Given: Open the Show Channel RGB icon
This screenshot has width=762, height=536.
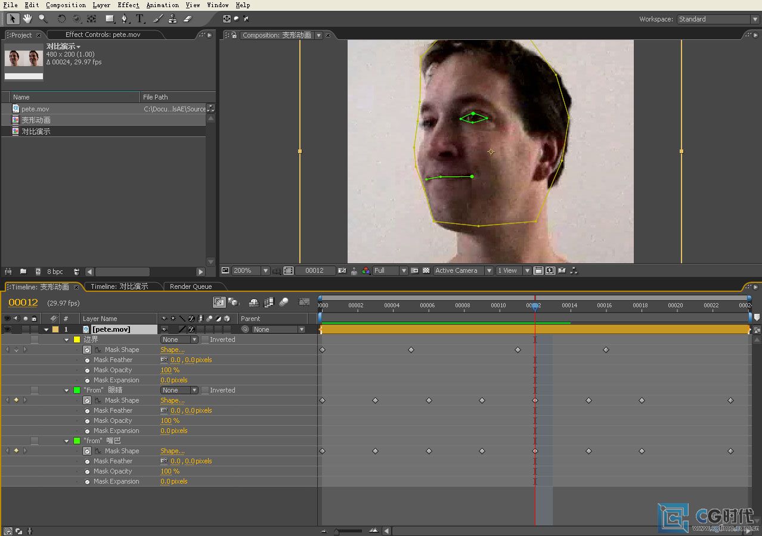Looking at the screenshot, I should (x=365, y=270).
